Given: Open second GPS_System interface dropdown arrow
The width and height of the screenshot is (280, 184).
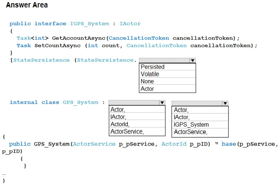Looking at the screenshot, I should (225, 103).
